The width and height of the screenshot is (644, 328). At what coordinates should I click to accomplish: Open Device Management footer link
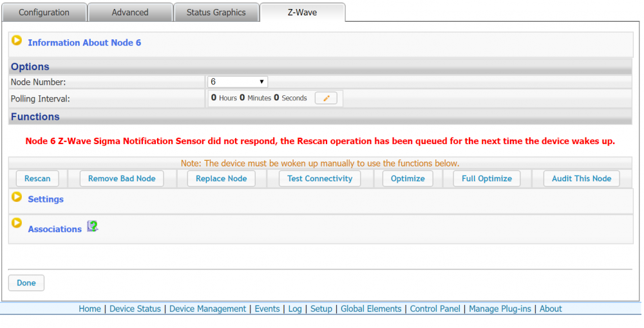207,309
